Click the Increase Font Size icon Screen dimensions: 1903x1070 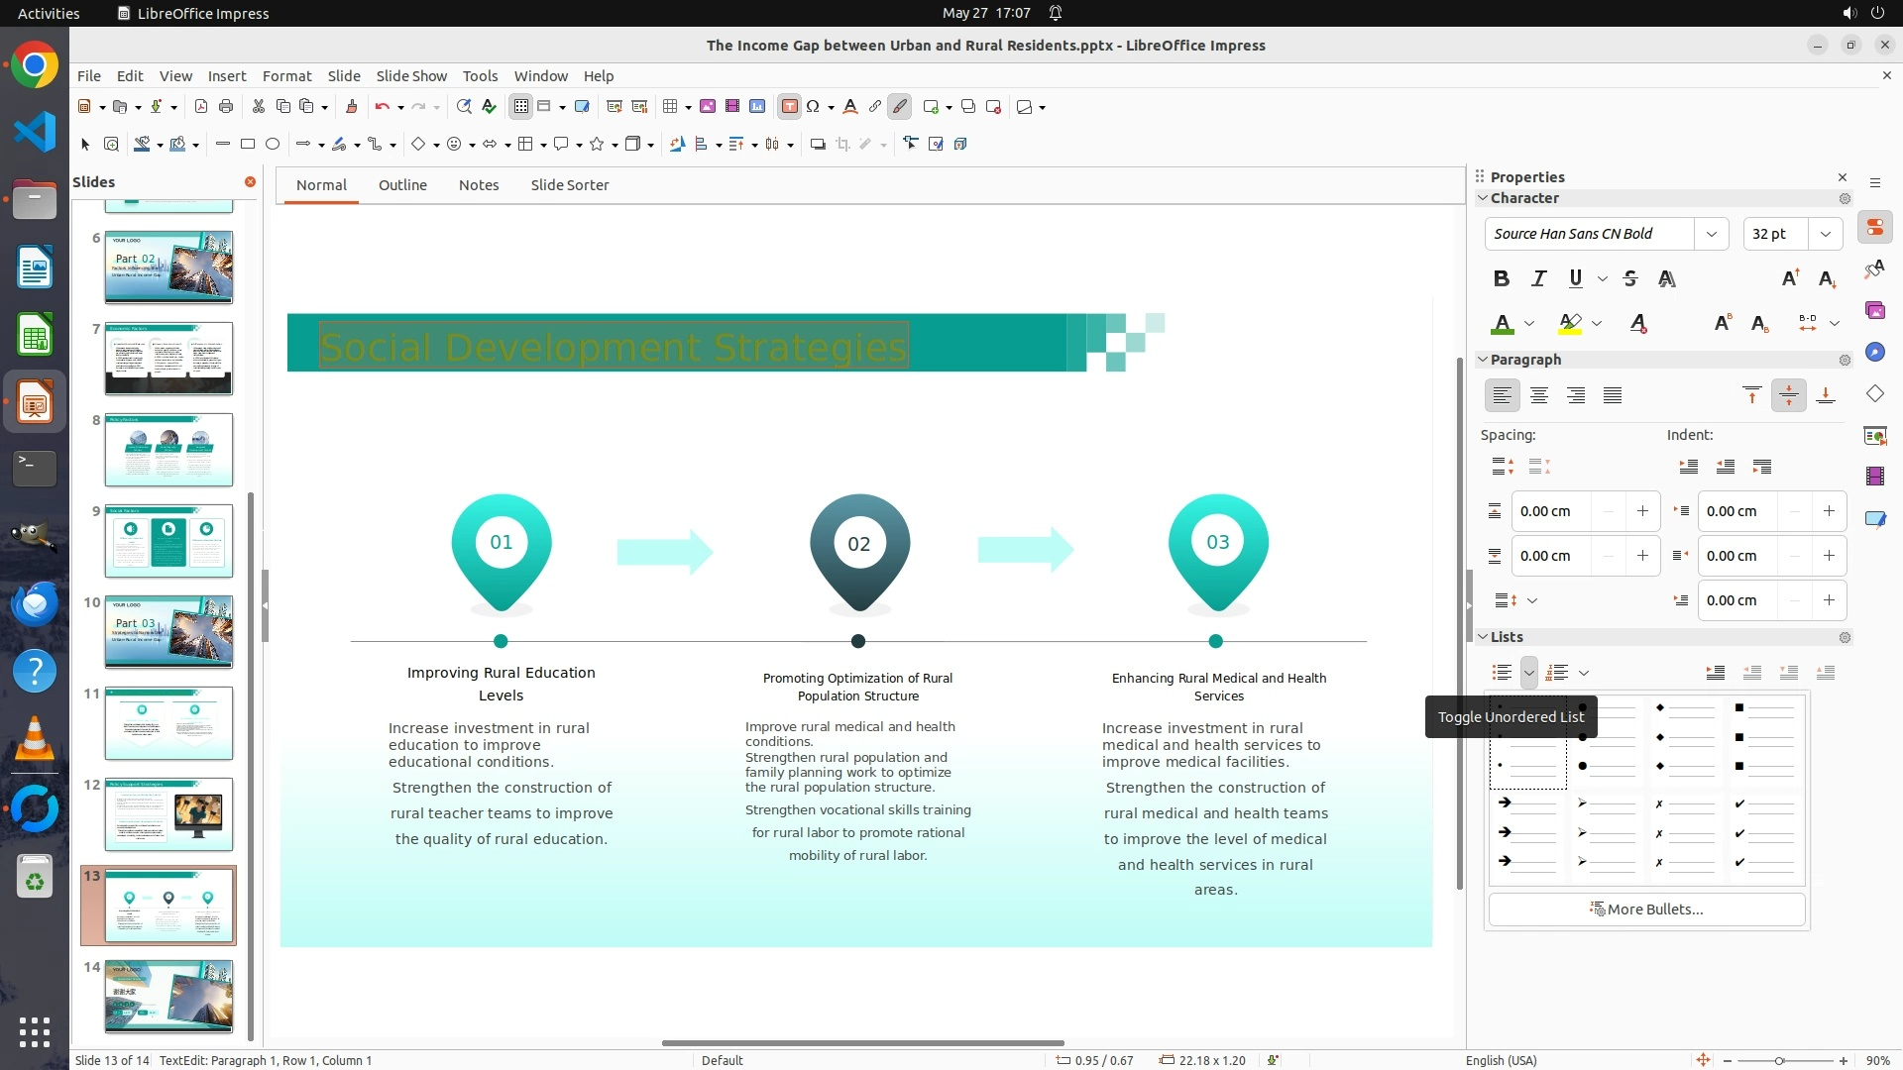coord(1790,279)
